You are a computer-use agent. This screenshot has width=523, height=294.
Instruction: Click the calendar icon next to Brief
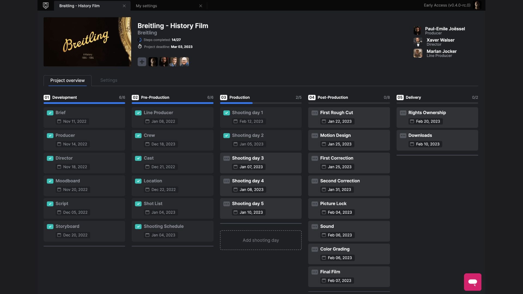pyautogui.click(x=59, y=121)
